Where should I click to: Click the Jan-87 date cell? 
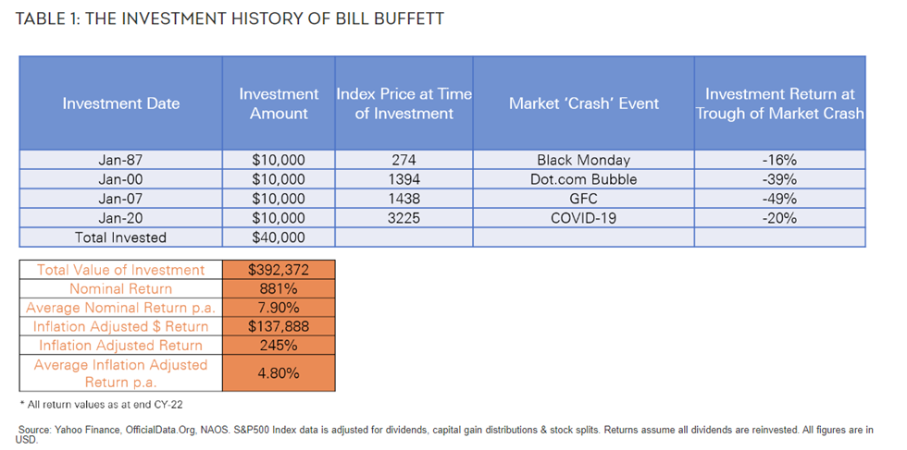point(121,160)
